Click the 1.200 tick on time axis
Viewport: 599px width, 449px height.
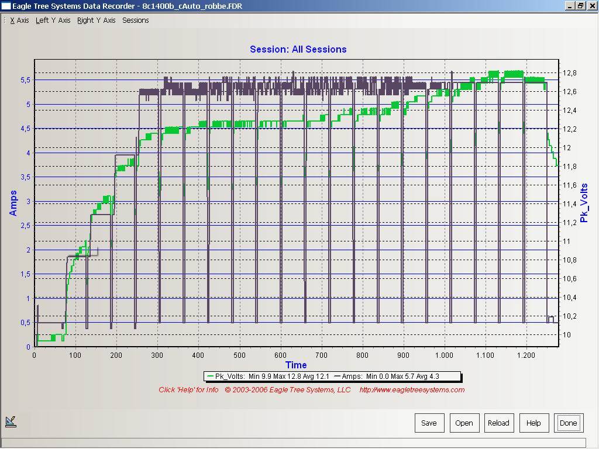point(526,355)
